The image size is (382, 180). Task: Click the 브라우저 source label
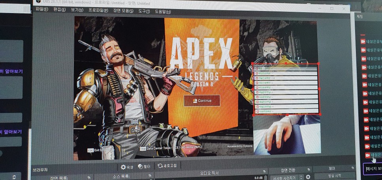click(x=40, y=170)
